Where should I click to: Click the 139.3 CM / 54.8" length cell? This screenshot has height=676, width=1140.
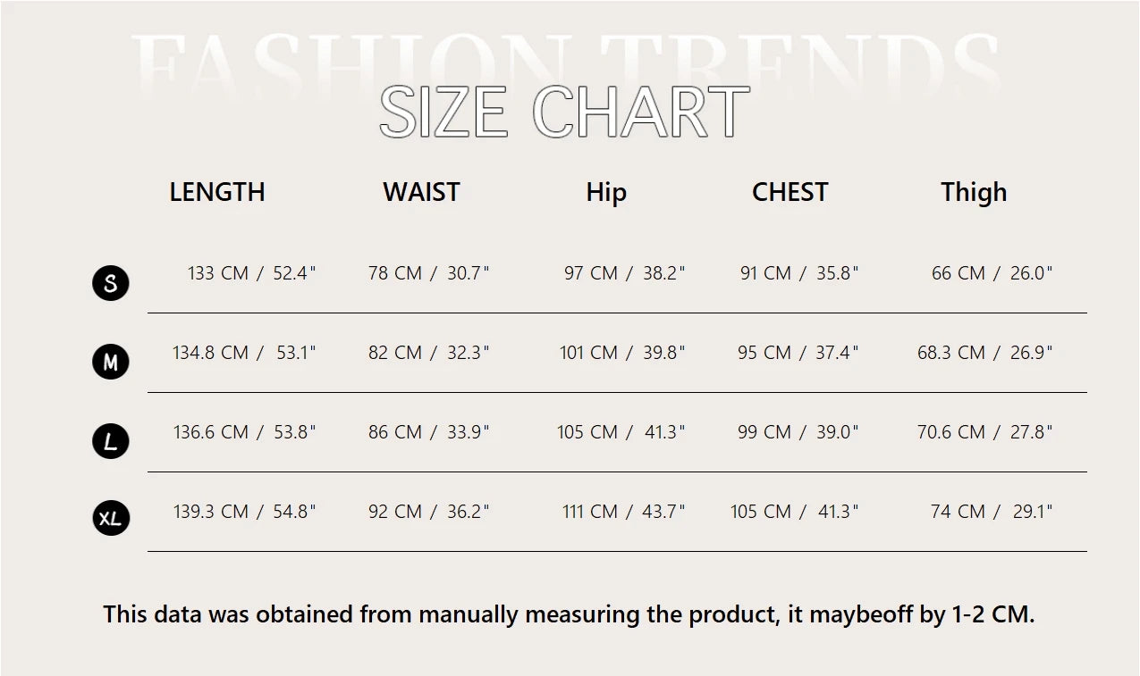[245, 512]
